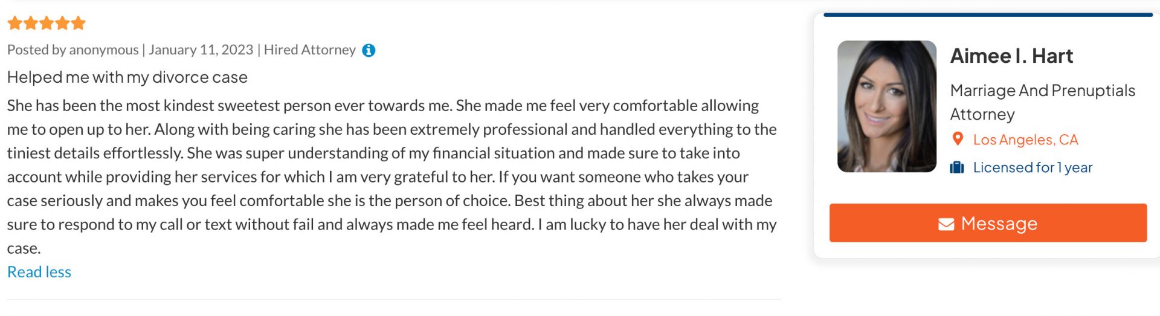The height and width of the screenshot is (316, 1160).
Task: Click the second orange rating star
Action: (30, 24)
